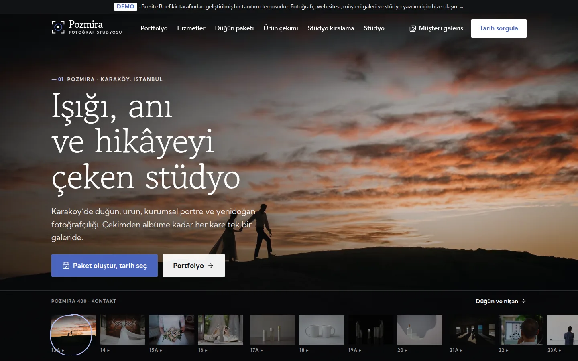Screen dimensions: 578x361
Task: Choose thumbnail 22 with the man
Action: (521, 330)
